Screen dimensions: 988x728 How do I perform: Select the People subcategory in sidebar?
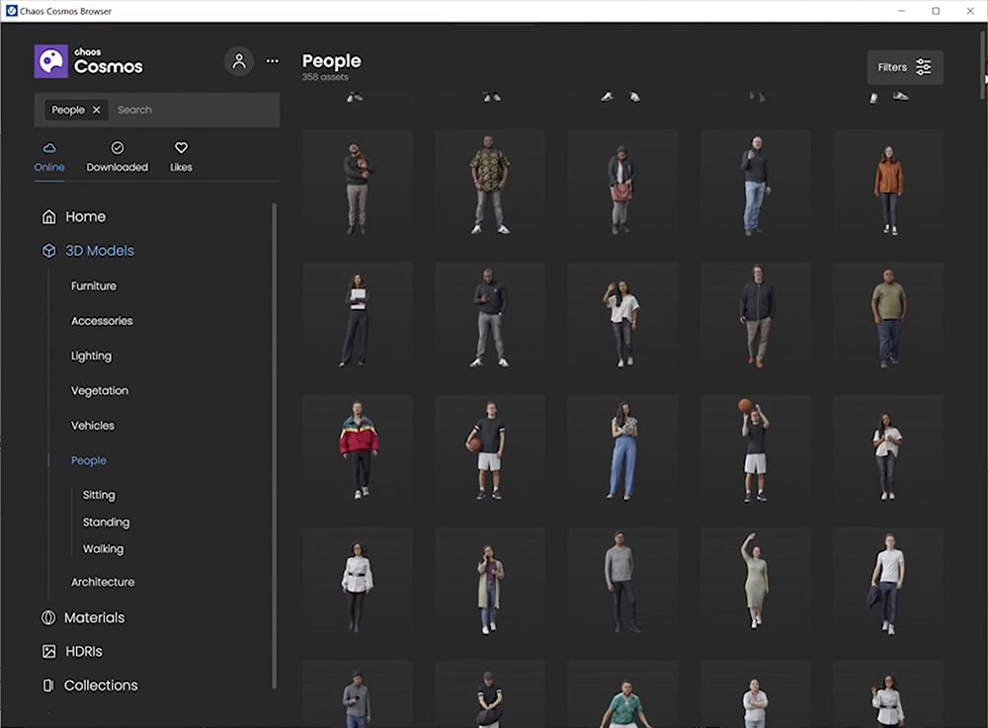pos(89,460)
